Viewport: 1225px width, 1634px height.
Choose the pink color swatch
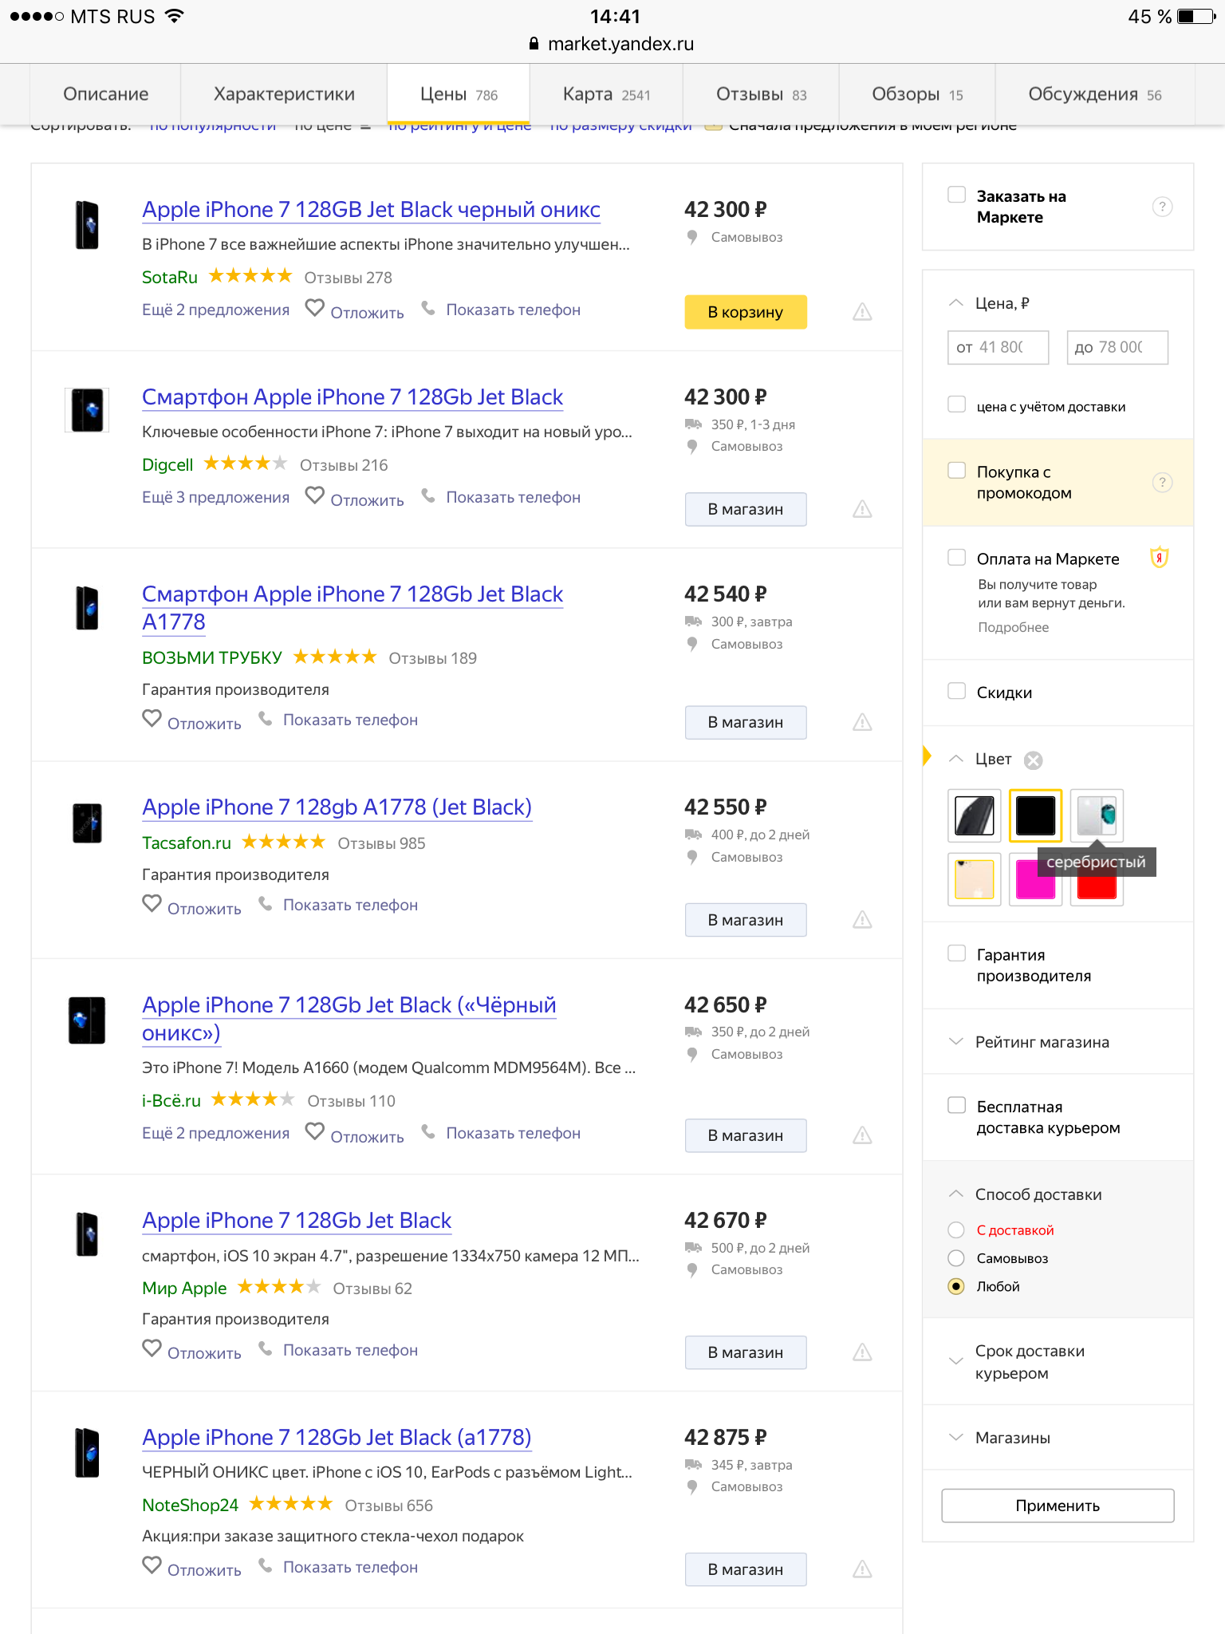tap(1035, 880)
